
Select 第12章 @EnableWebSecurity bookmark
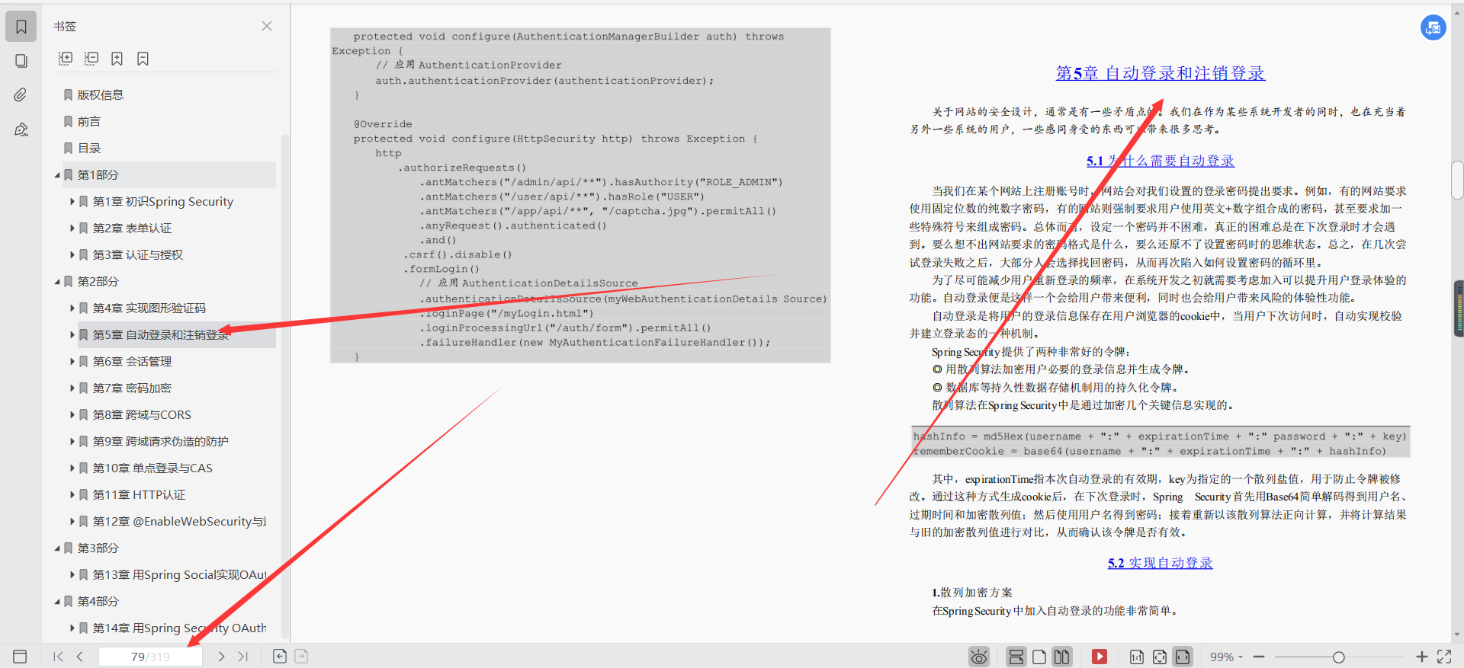point(179,522)
